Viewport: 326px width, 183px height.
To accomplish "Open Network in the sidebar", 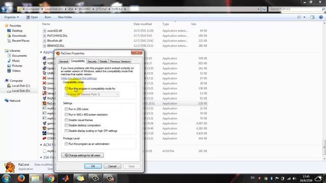I will point(15,101).
